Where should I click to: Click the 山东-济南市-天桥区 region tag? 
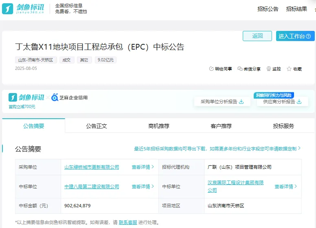36,60
